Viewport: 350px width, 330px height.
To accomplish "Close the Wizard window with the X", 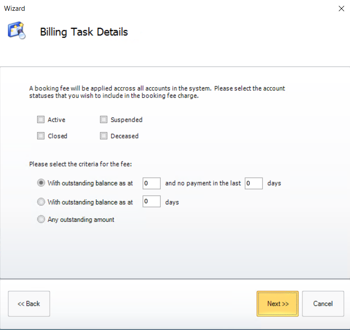I will 341,8.
